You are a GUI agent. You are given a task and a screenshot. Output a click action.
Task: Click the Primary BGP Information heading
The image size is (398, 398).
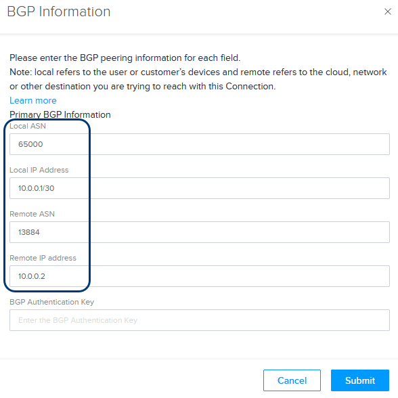(x=60, y=115)
